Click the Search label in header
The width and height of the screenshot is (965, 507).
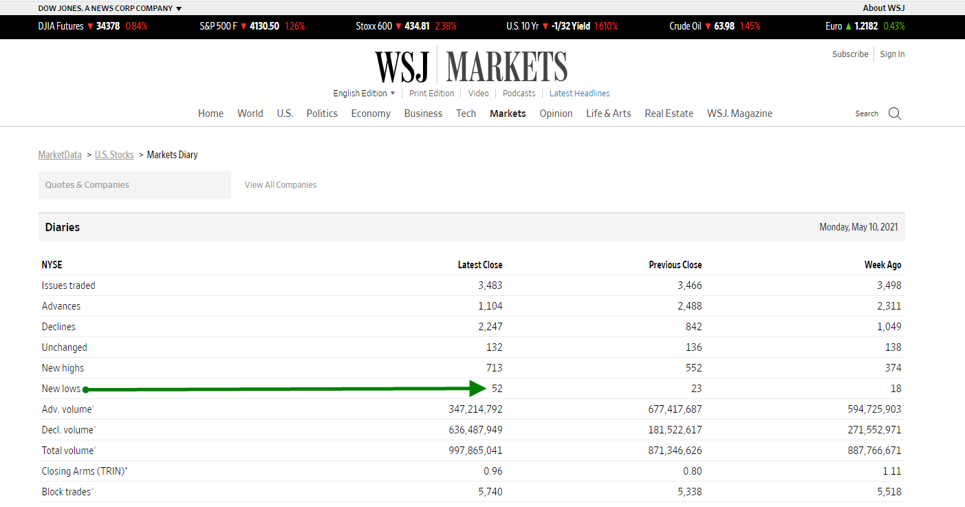tap(867, 114)
